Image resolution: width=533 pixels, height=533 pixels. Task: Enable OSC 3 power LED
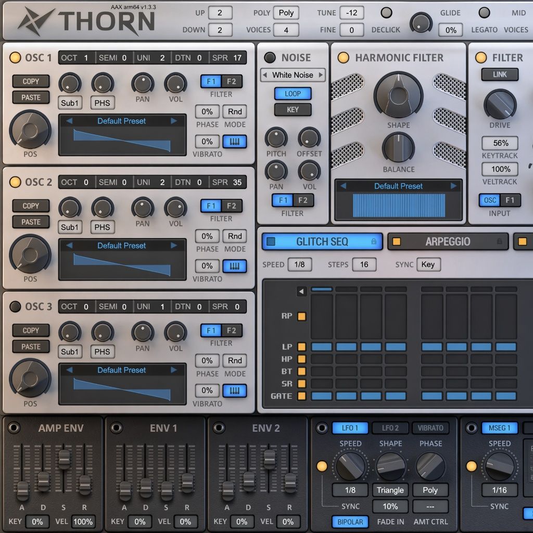click(15, 307)
